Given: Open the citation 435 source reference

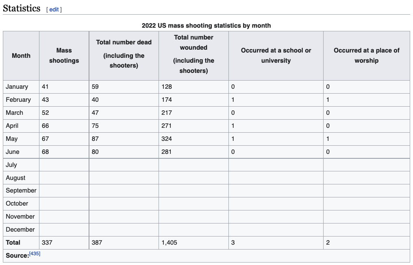Looking at the screenshot, I should pos(35,254).
